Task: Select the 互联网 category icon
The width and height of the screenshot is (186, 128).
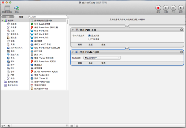Action: pyautogui.click(x=8, y=24)
